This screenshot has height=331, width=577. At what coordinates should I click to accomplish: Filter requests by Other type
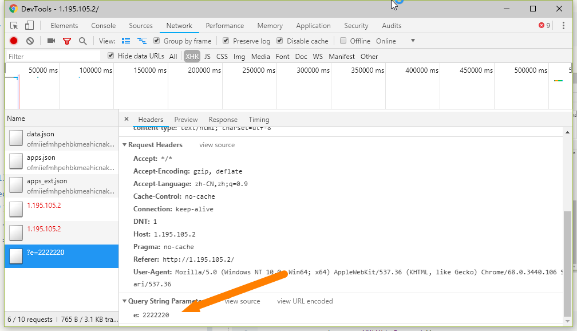369,56
